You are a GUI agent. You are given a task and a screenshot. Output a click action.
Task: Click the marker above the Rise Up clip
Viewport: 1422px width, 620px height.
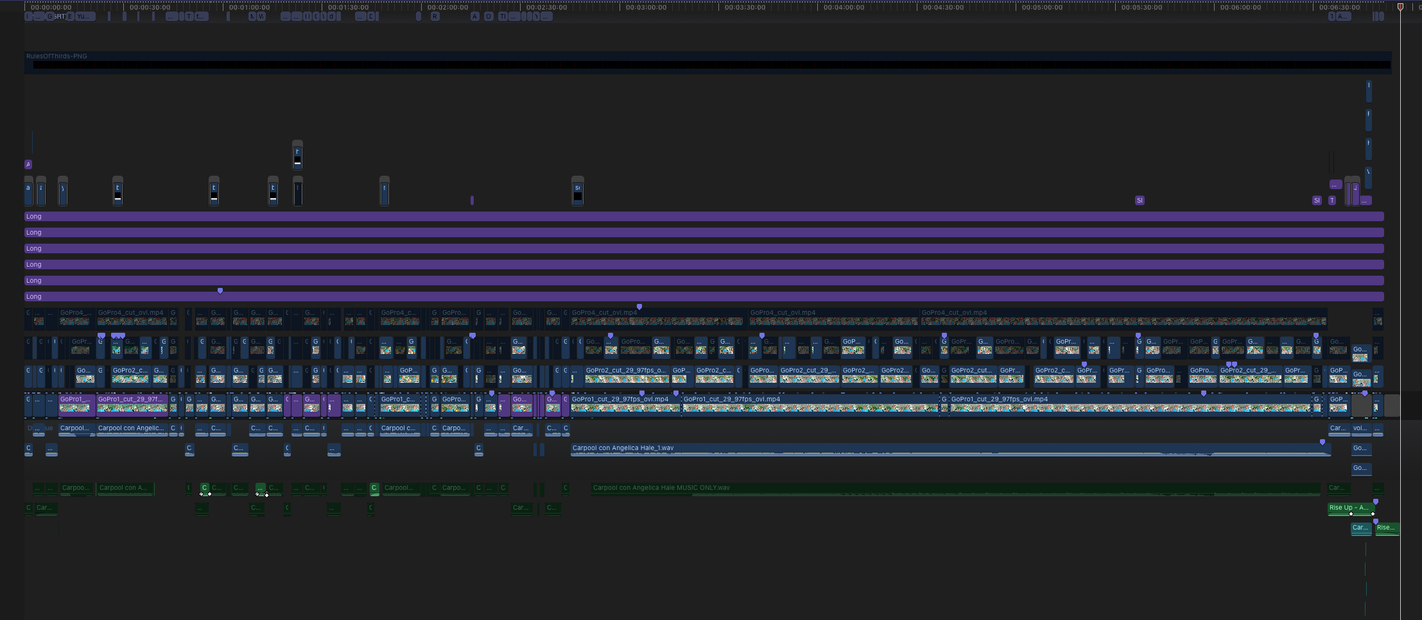point(1376,502)
